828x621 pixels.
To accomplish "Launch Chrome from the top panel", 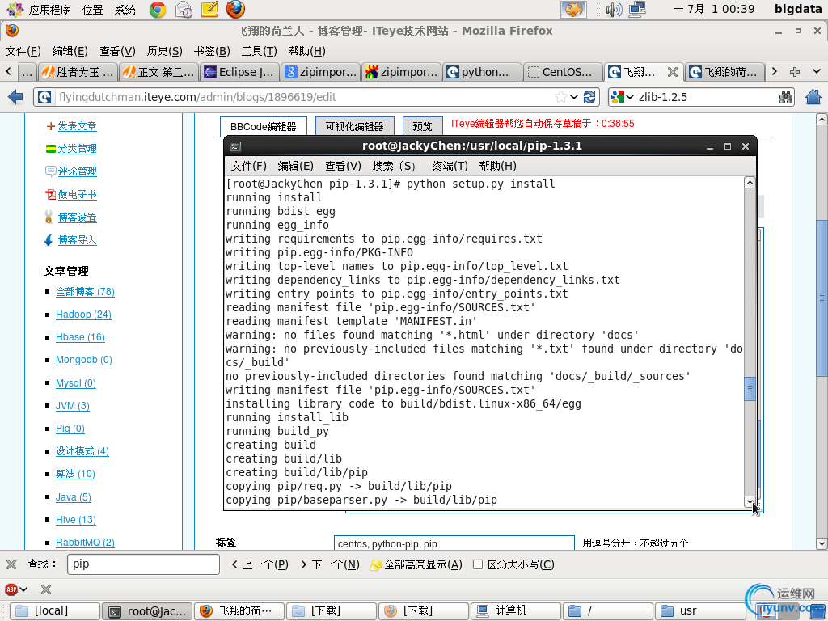I will [157, 10].
